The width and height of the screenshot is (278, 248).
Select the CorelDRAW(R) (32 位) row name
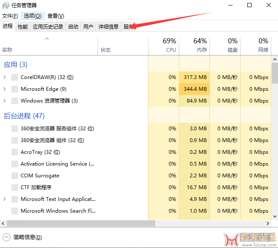click(47, 77)
